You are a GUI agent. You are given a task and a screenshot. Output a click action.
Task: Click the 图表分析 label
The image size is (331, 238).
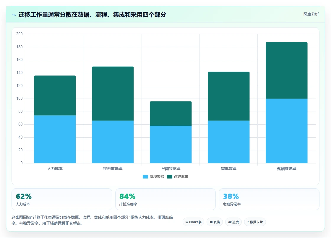tap(311, 15)
